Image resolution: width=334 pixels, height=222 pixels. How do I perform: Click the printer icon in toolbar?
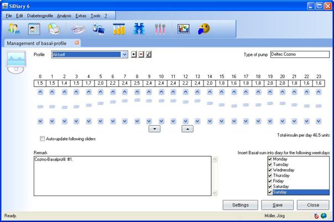54,29
